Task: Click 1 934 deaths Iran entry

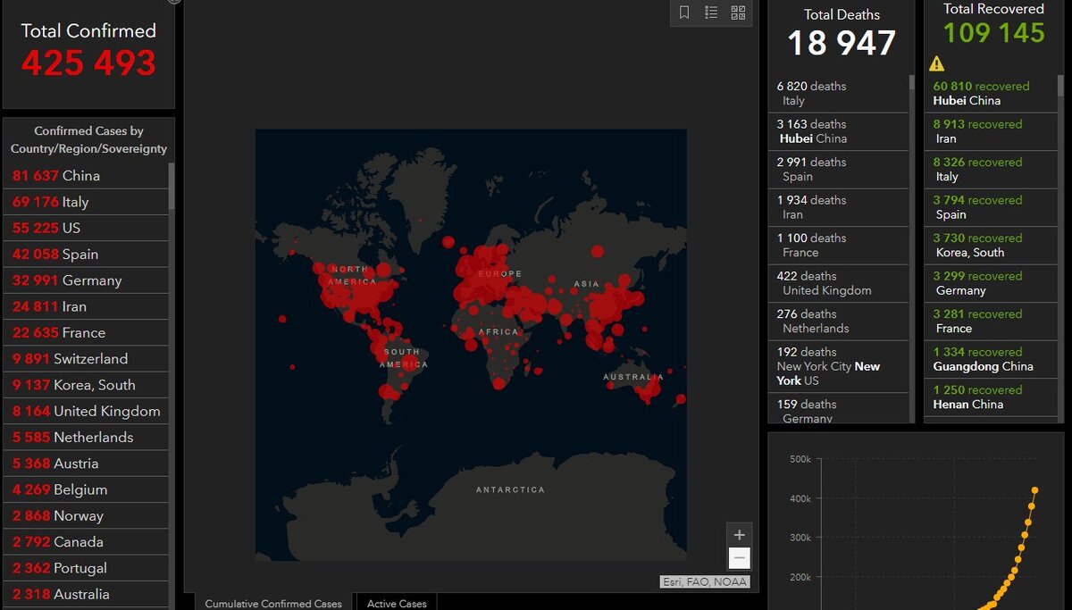Action: pos(838,207)
